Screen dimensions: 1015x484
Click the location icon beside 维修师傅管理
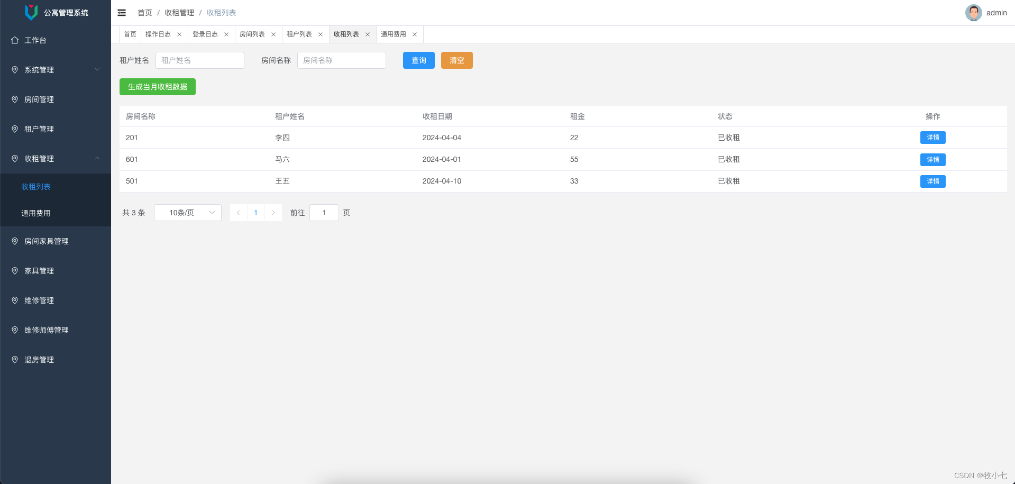click(x=15, y=330)
